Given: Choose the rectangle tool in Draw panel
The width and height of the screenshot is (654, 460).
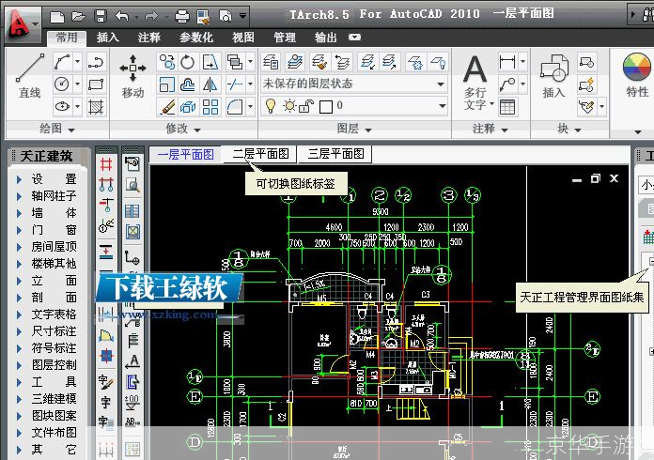Looking at the screenshot, I should [x=96, y=84].
